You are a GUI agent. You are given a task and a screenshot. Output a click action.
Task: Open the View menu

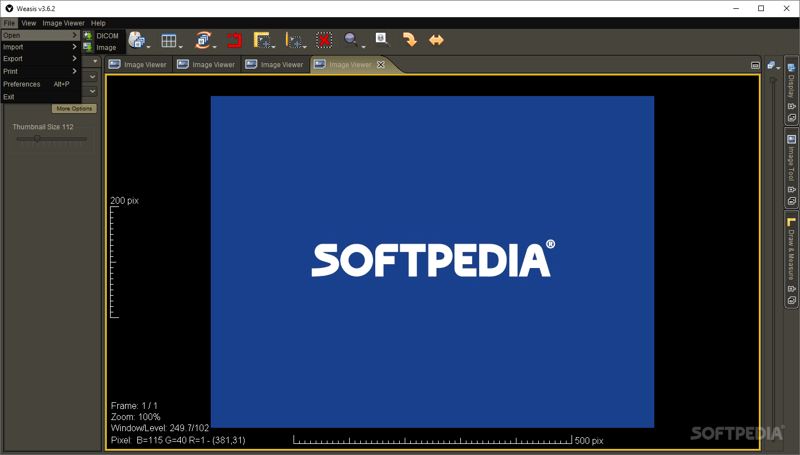29,23
